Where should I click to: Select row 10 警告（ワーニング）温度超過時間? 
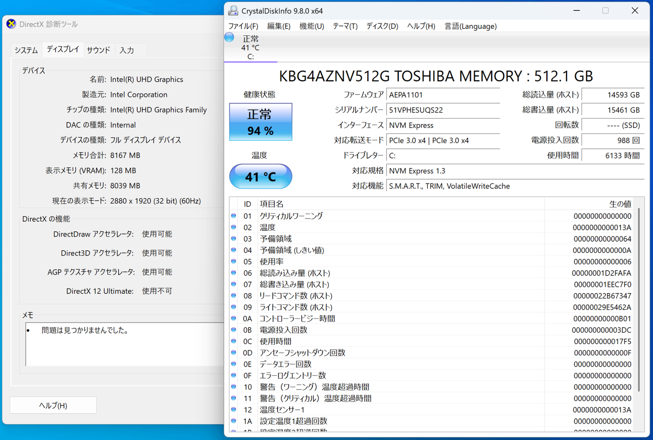click(x=432, y=387)
